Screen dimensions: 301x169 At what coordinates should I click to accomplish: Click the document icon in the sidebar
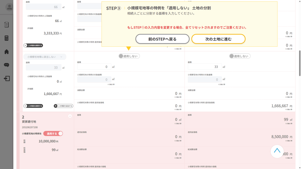tap(6, 25)
